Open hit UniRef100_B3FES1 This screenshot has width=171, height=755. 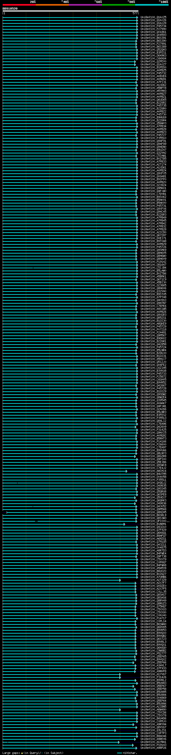[x=153, y=52]
